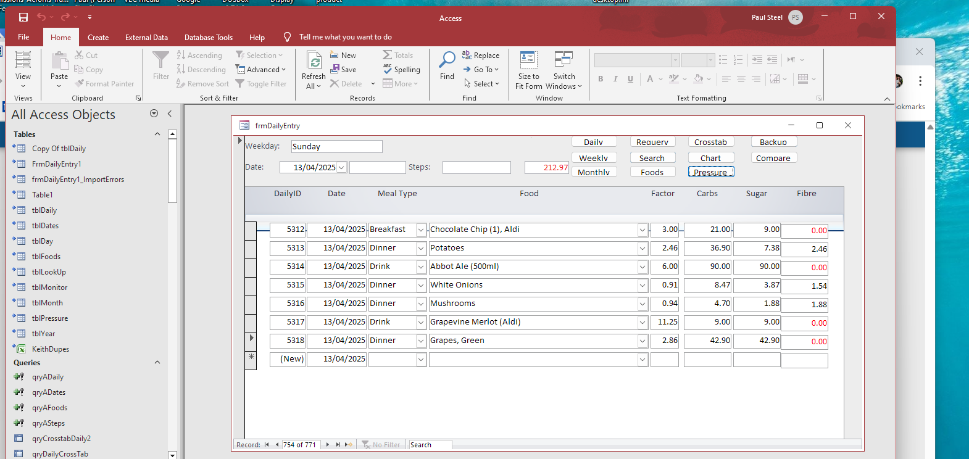
Task: Switch to the Database Tools tab
Action: [208, 38]
